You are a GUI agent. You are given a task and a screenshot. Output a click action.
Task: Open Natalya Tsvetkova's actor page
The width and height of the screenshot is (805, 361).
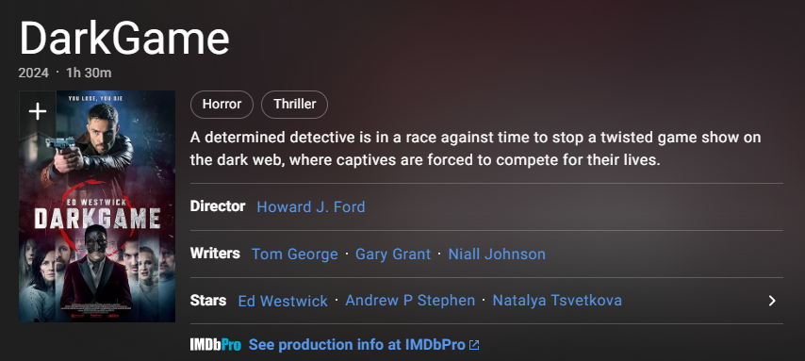coord(557,301)
